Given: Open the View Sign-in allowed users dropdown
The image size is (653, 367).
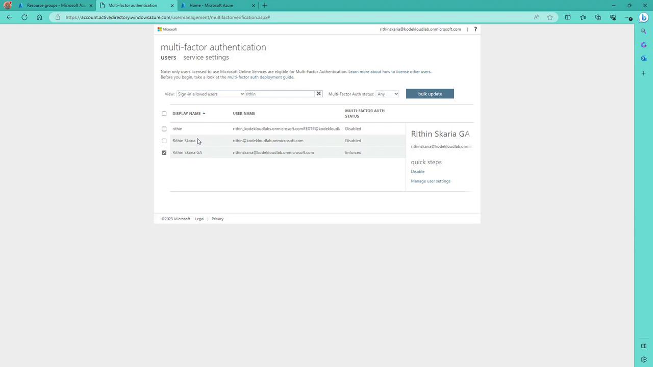Looking at the screenshot, I should (x=210, y=94).
